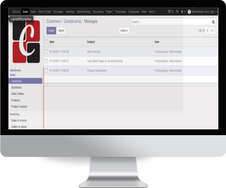226x188 pixels.
Task: Open Administrator (cms_test) user menu
Action: coord(204,12)
